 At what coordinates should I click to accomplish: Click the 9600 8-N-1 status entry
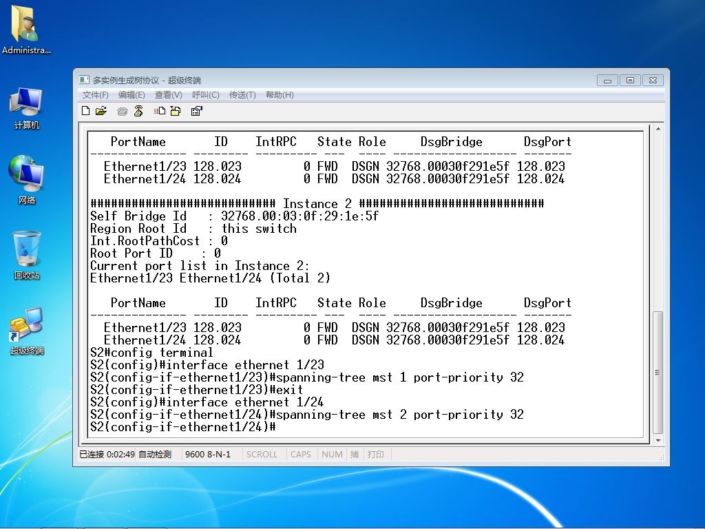[x=208, y=455]
